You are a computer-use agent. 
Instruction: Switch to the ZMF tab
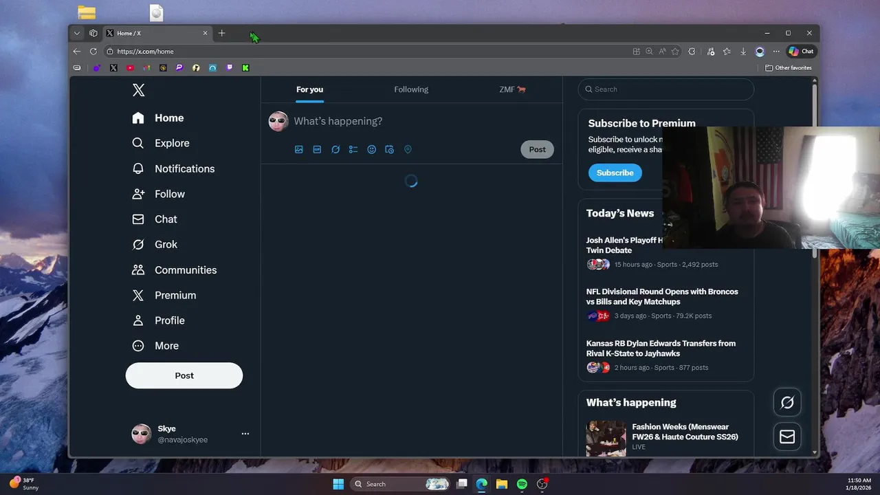512,89
